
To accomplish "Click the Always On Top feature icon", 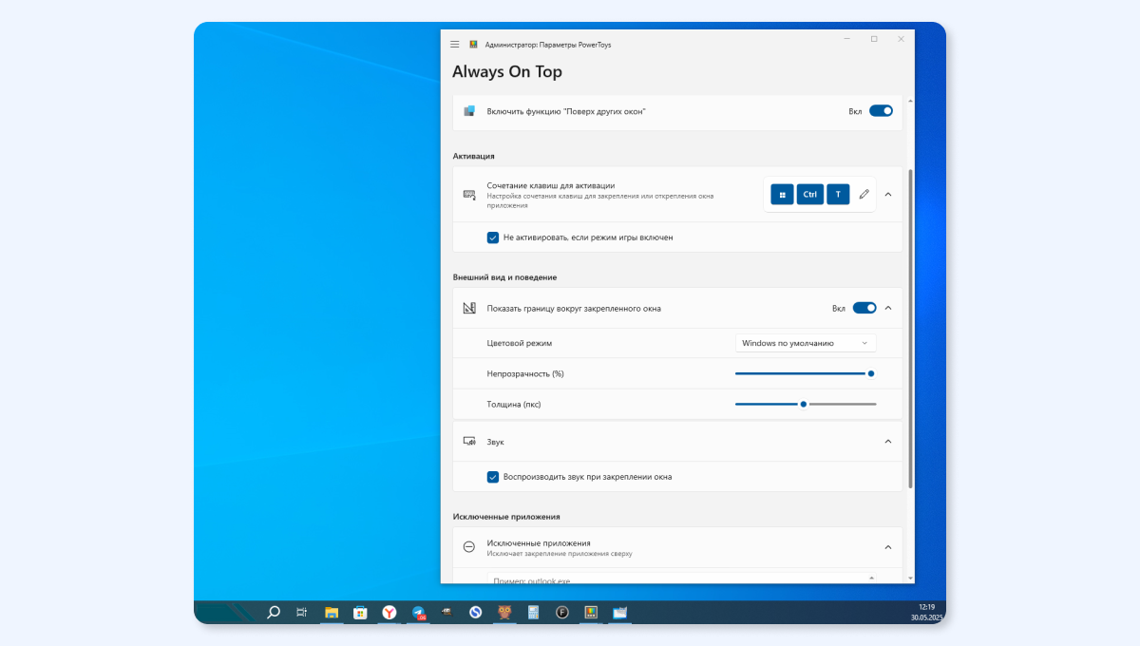I will coord(468,111).
